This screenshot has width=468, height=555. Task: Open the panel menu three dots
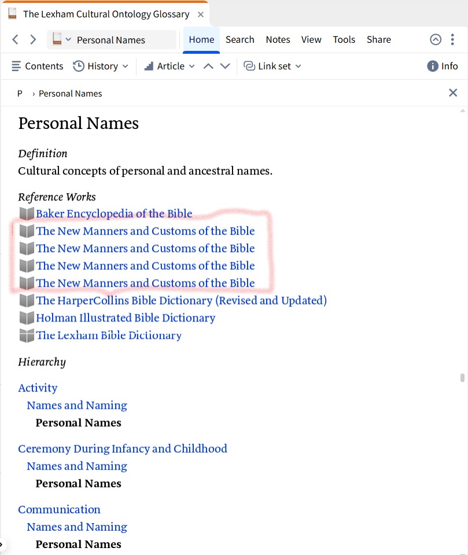click(452, 39)
